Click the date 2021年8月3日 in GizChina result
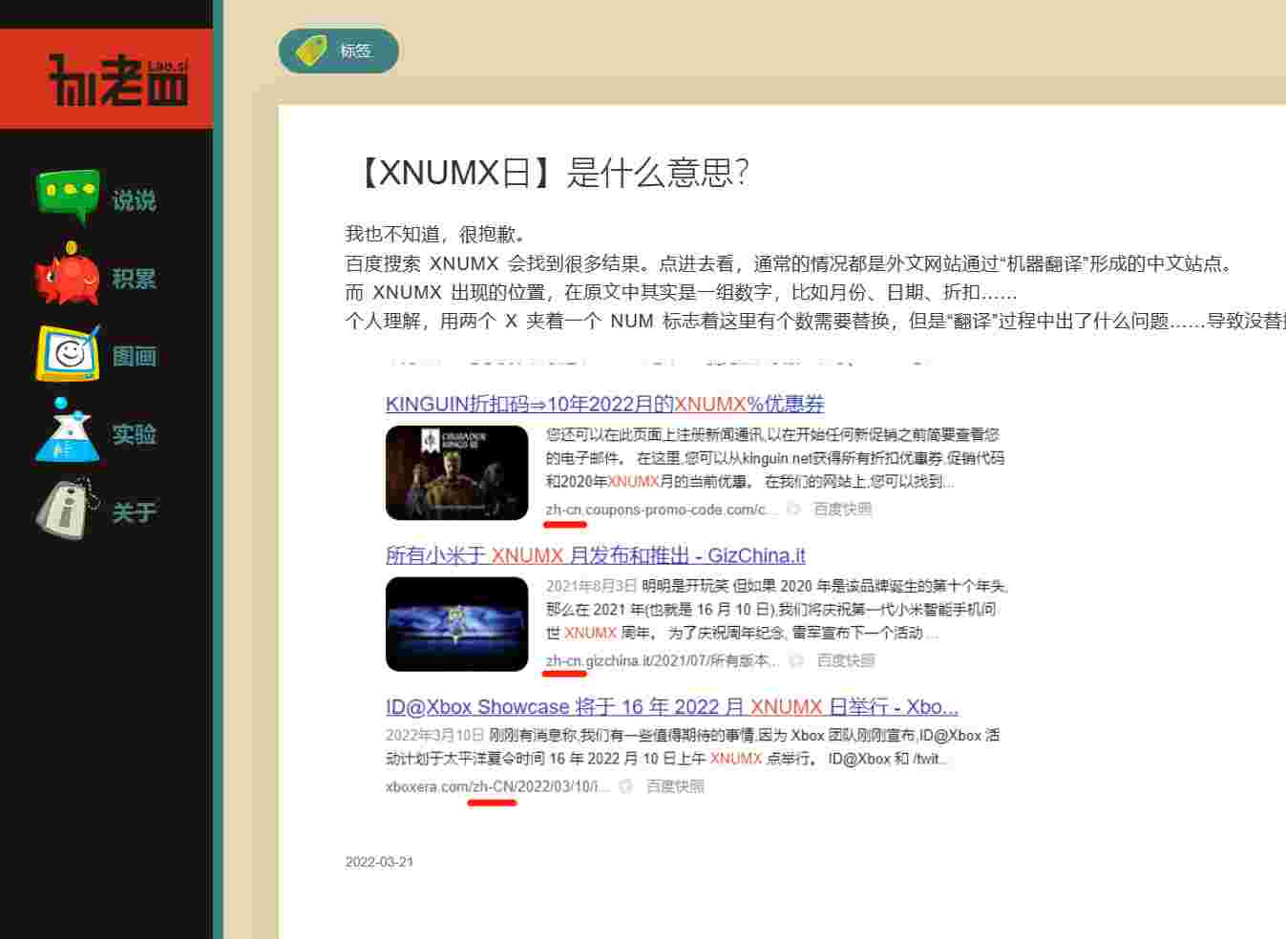Image resolution: width=1286 pixels, height=939 pixels. coord(590,585)
